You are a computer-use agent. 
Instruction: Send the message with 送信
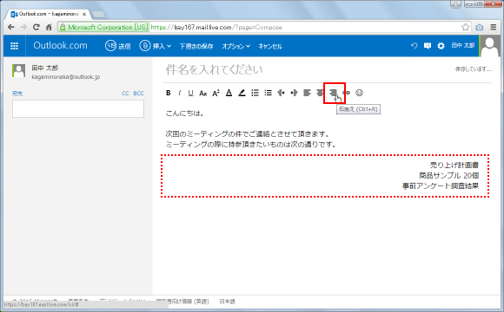pyautogui.click(x=117, y=46)
